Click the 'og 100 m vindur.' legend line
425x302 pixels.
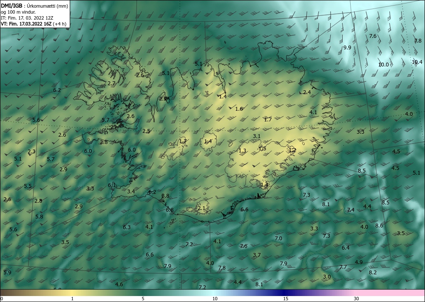click(x=18, y=12)
